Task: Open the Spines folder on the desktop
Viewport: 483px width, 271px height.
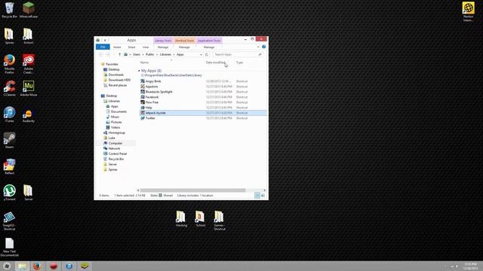Action: tap(9, 36)
